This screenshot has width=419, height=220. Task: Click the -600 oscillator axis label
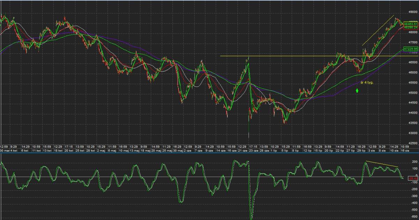414,216
